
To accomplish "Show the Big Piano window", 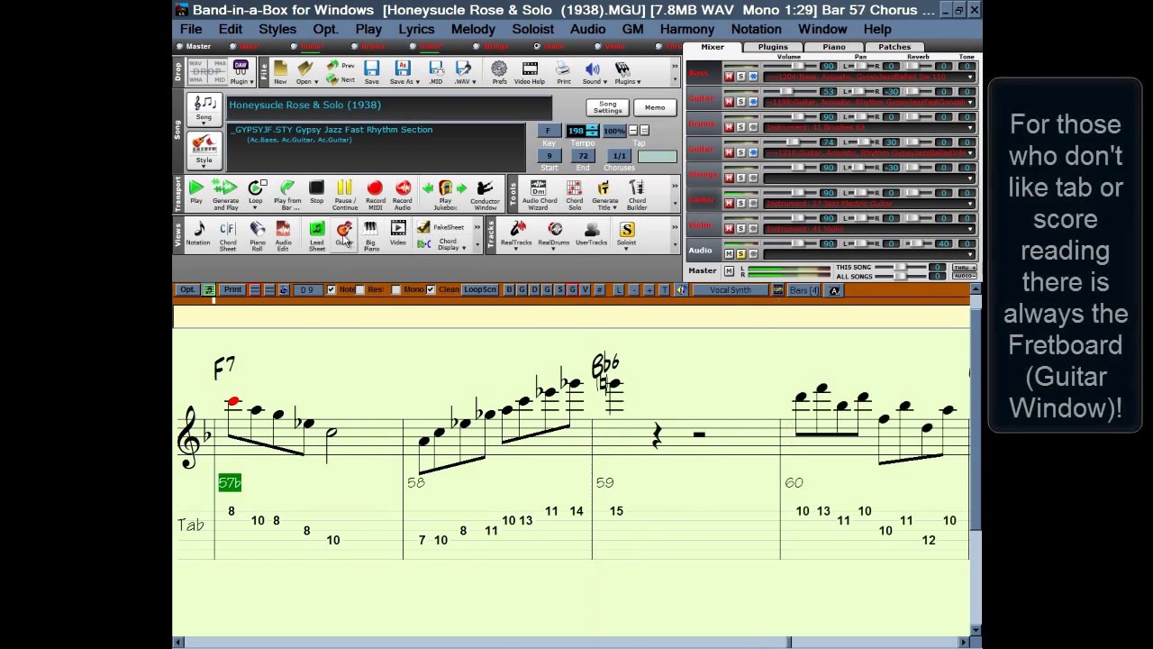I will [370, 234].
